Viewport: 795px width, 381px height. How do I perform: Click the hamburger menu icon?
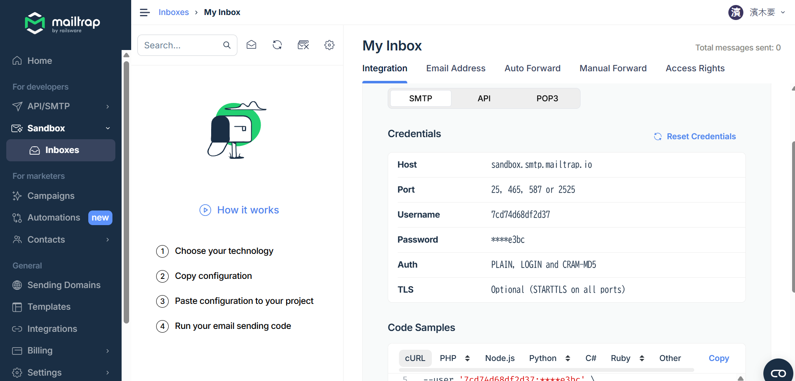145,13
